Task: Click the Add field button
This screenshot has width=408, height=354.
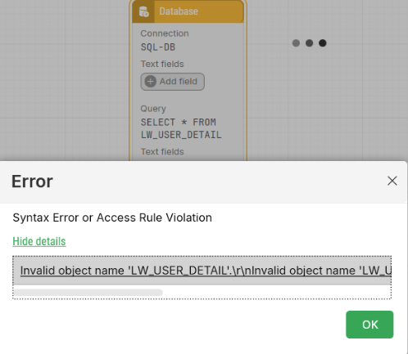Action: point(172,82)
